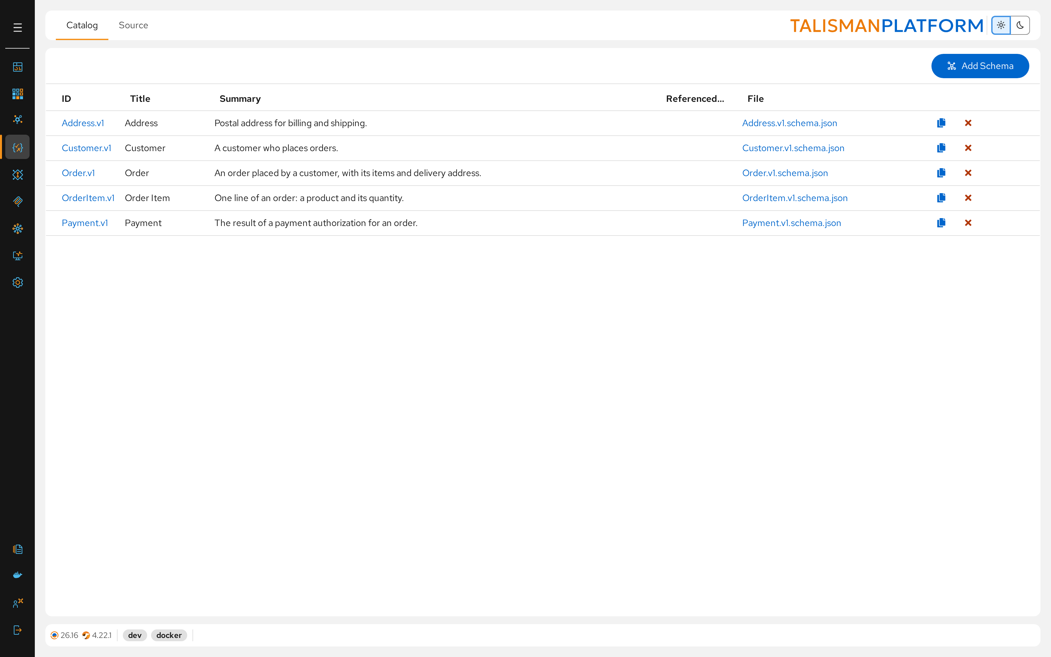Copy the Address.v1 schema row
The height and width of the screenshot is (657, 1051).
click(941, 123)
